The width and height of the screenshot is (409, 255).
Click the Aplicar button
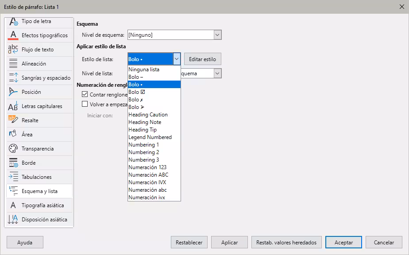[230, 242]
